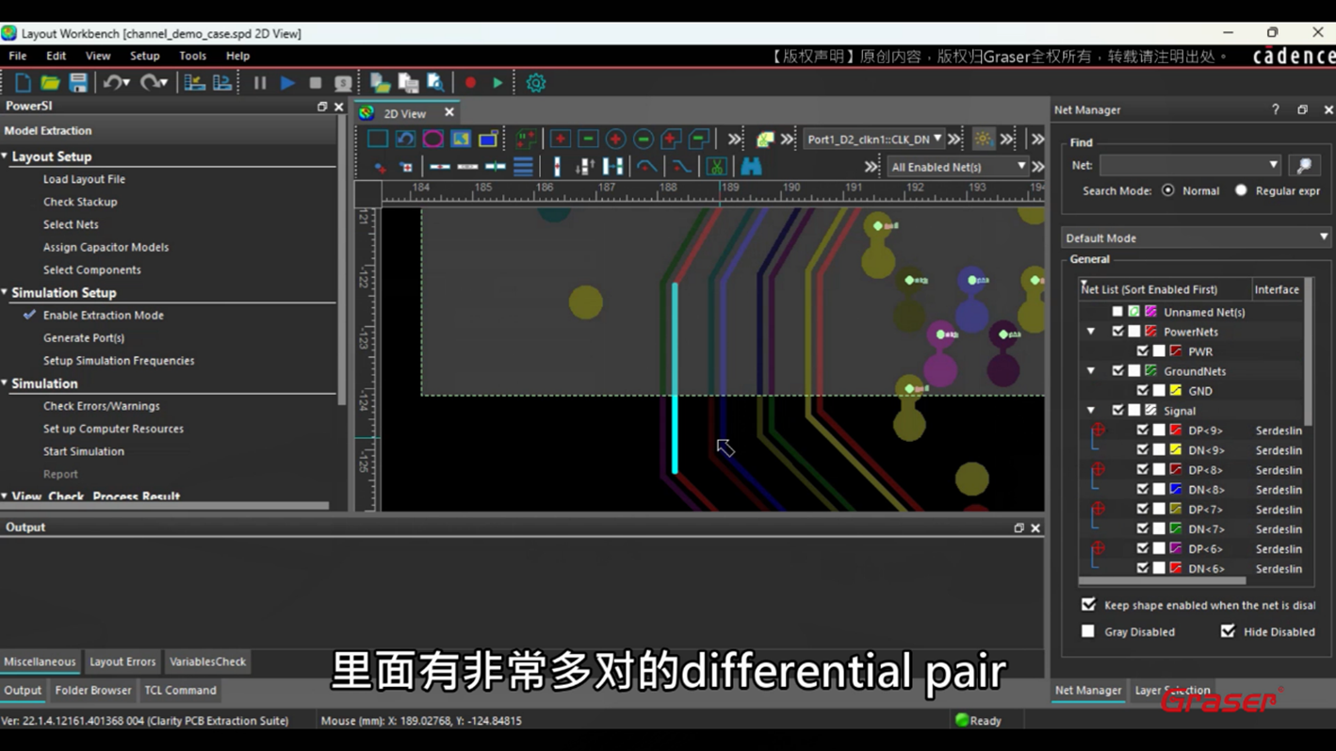Open the settings gear on the main toolbar
The image size is (1336, 751).
[535, 83]
